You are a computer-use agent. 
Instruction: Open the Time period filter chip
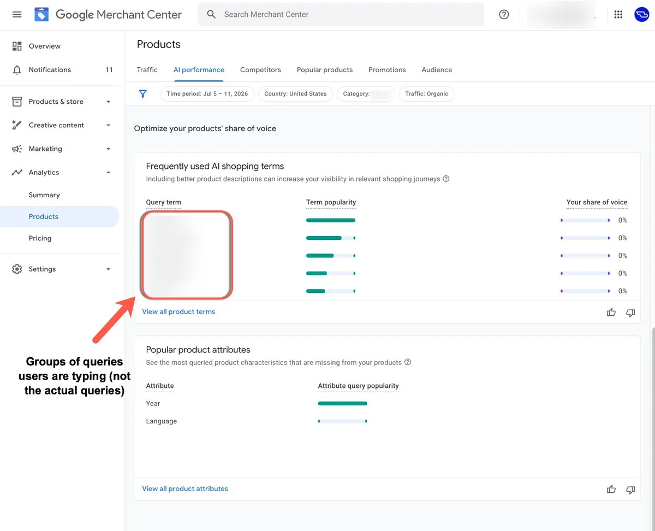click(207, 94)
